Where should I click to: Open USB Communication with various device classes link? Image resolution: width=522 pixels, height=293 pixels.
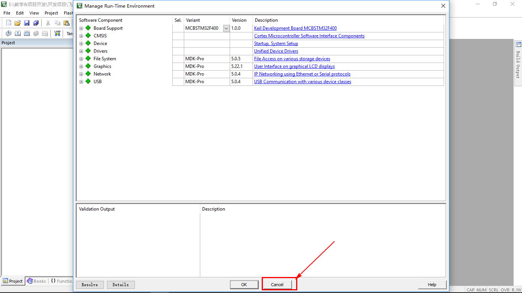[x=303, y=82]
